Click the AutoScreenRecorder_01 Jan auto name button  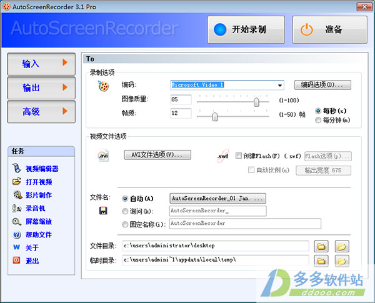[x=217, y=198]
